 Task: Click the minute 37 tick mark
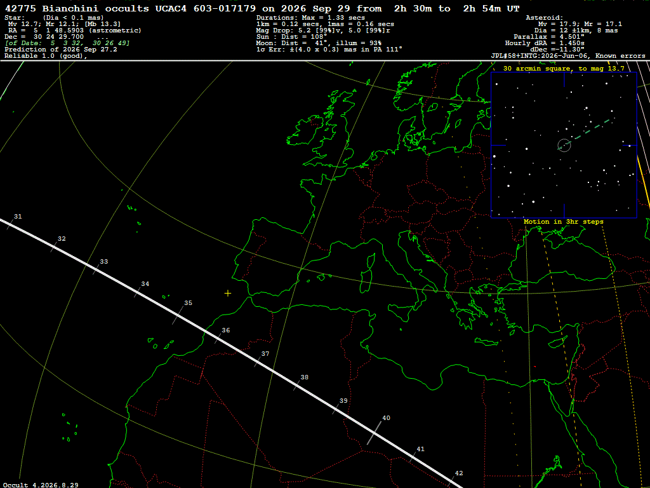(x=259, y=360)
